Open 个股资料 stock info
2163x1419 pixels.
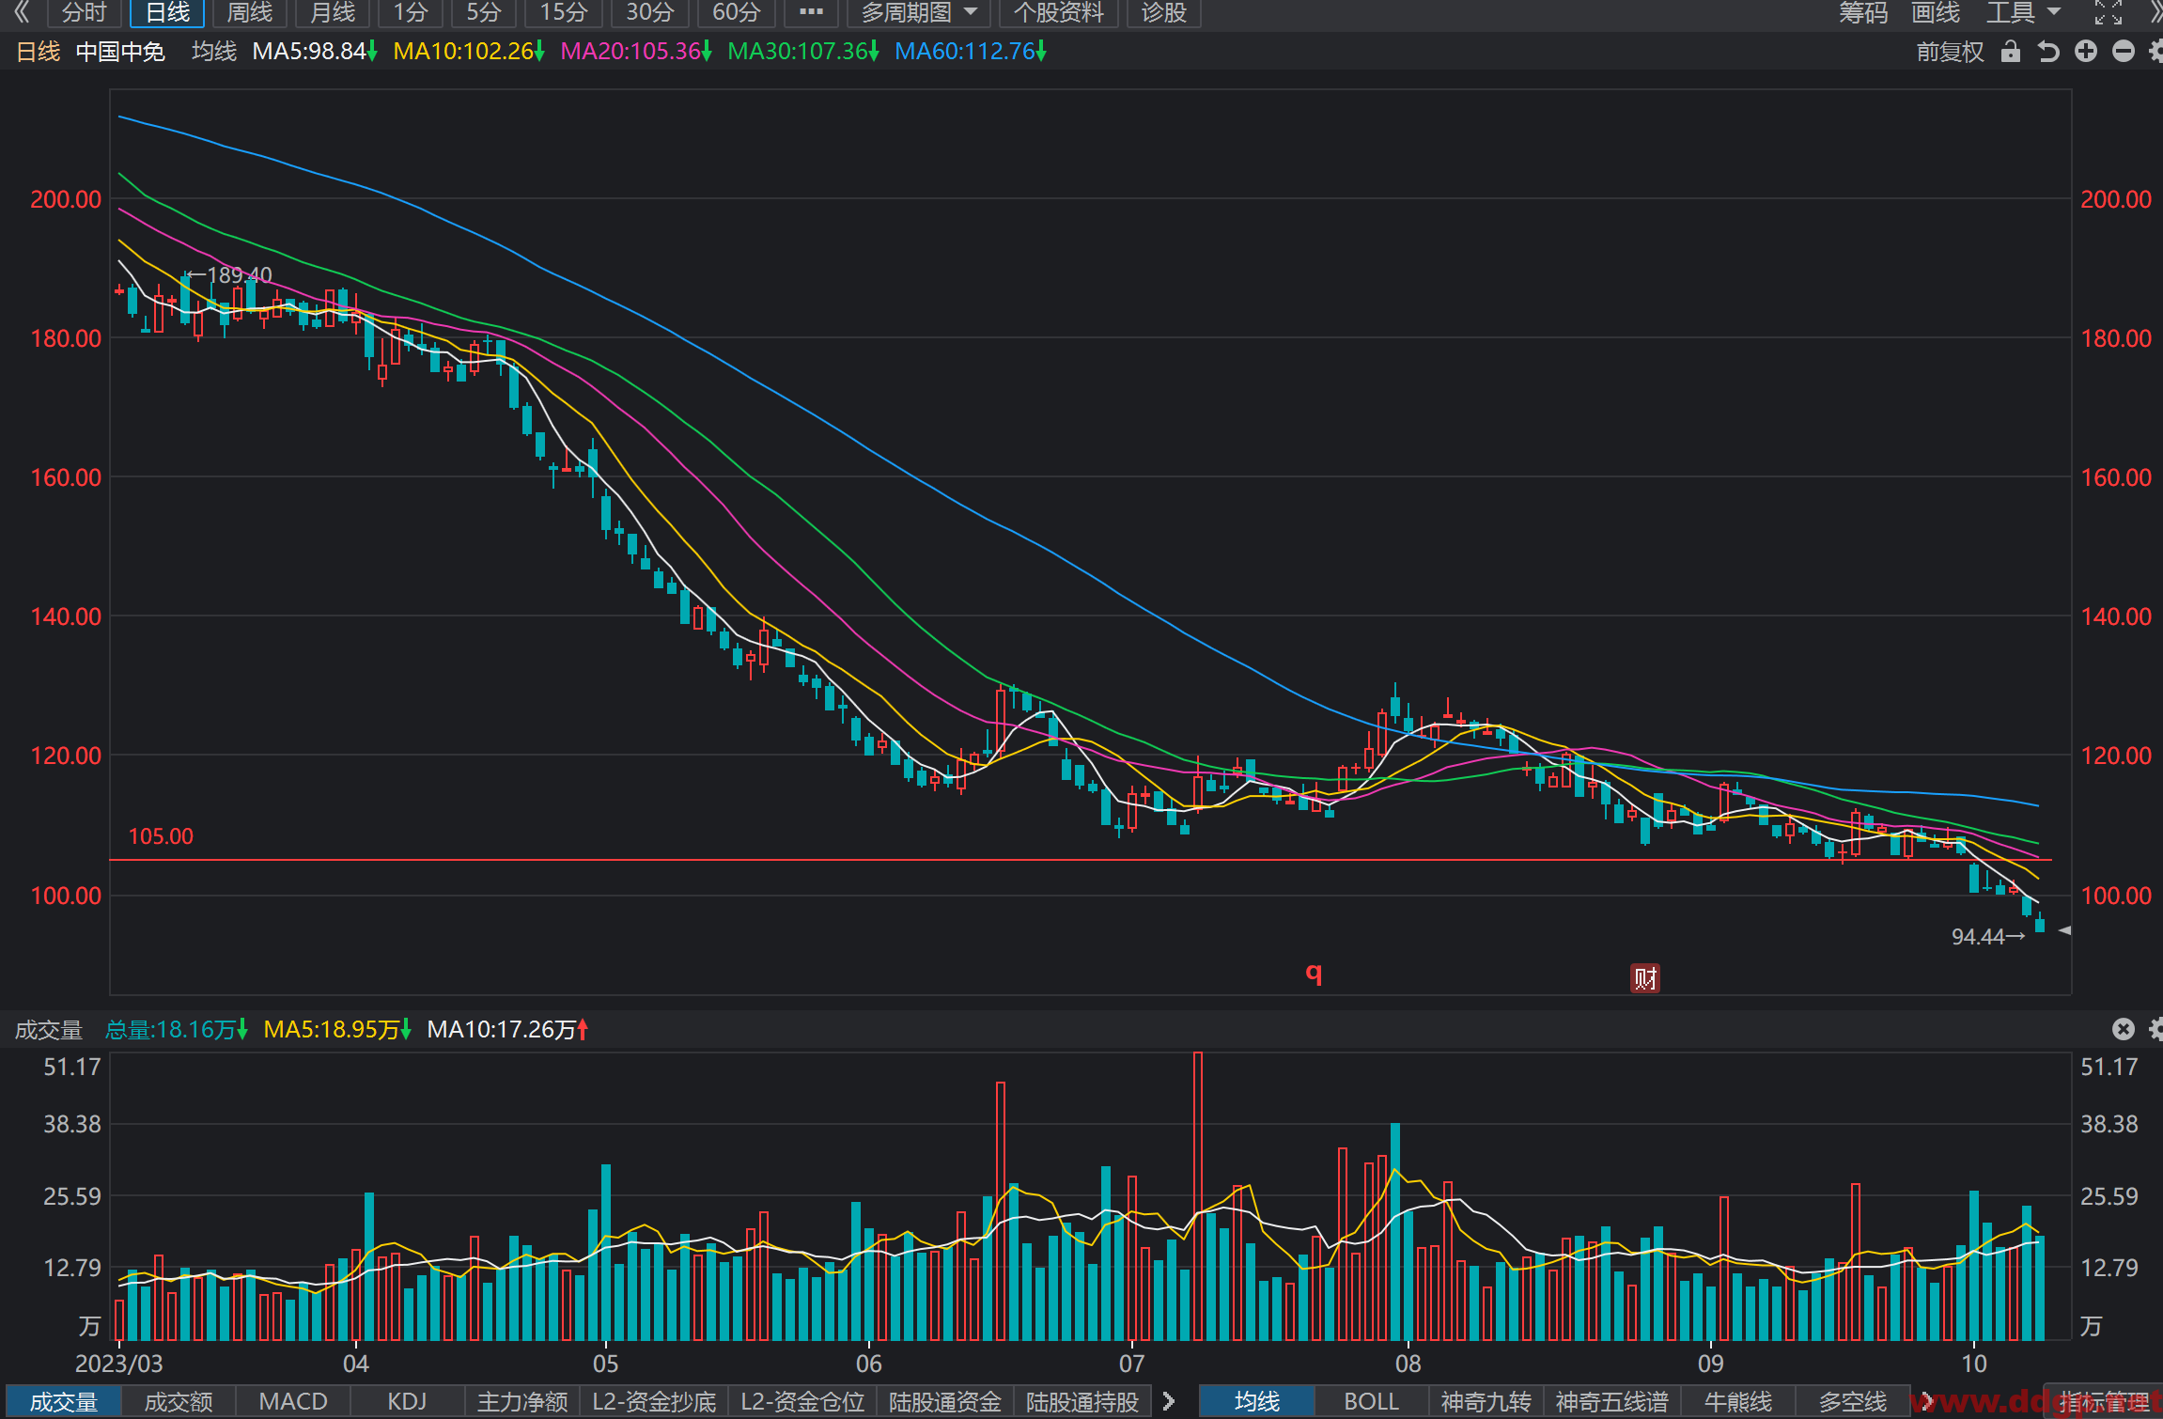1058,12
